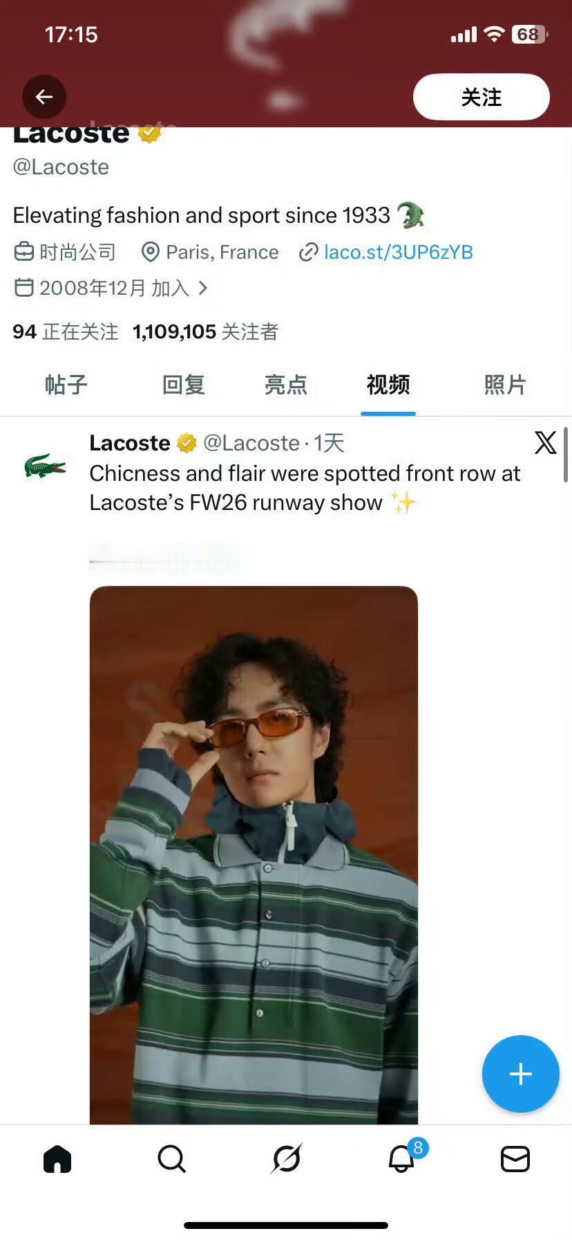572x1240 pixels.
Task: Switch to the 帖子 tab
Action: (x=66, y=385)
